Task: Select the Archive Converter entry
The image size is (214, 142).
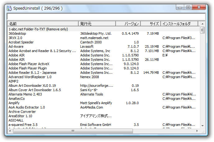Action: click(22, 112)
